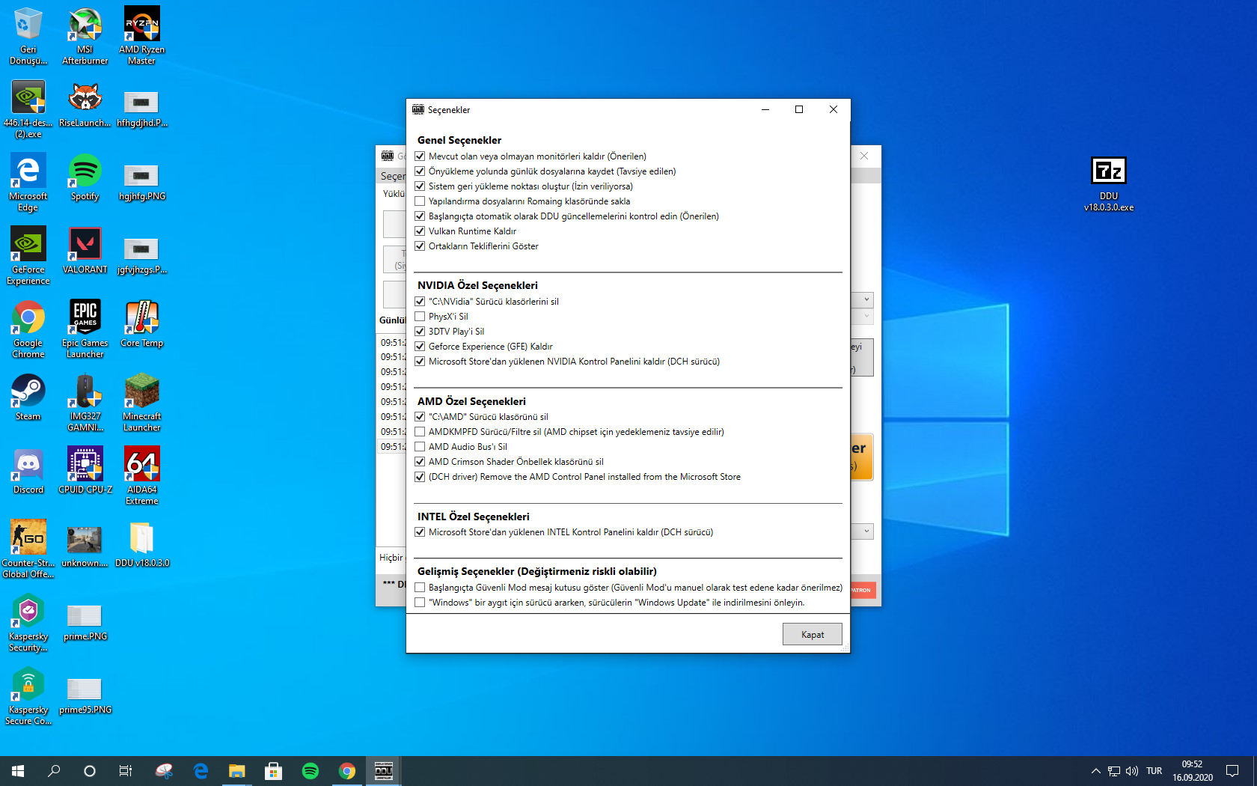Open Windows search on the taskbar
The image size is (1257, 786).
click(54, 771)
